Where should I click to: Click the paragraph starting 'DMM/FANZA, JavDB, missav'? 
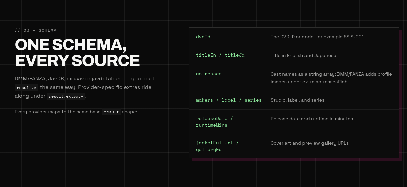(84, 87)
